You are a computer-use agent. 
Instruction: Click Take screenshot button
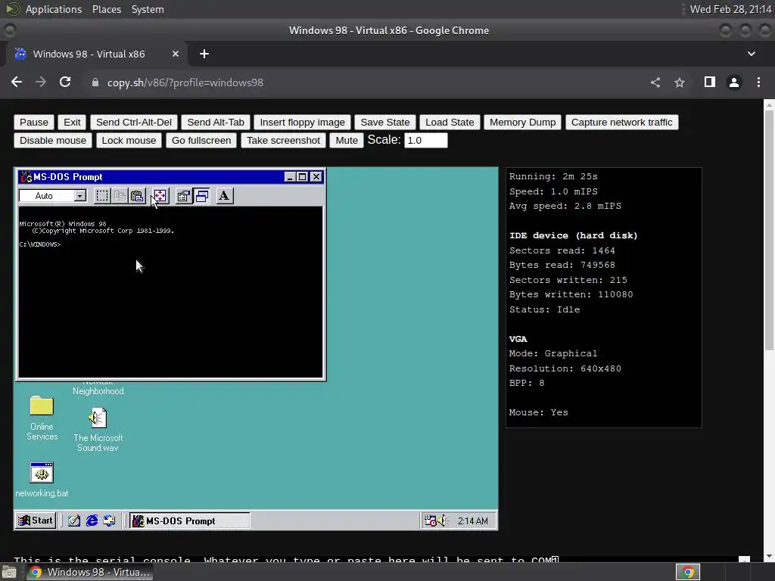pos(283,140)
